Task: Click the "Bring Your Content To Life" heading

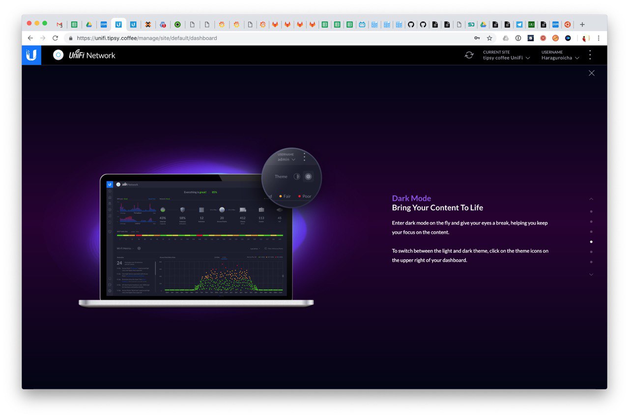Action: click(x=437, y=208)
